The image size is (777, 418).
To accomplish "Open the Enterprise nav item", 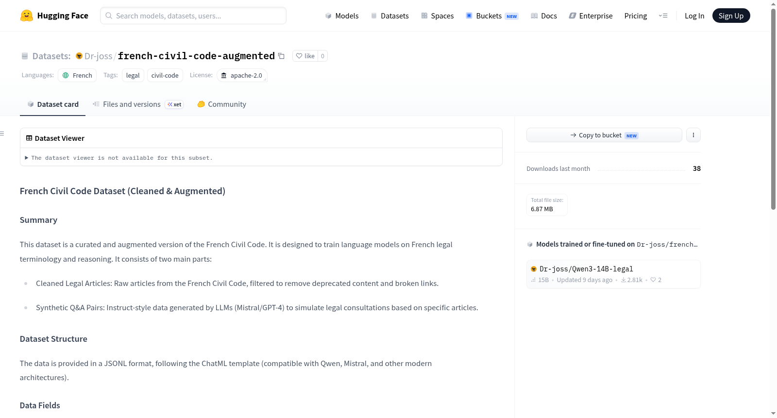I will pyautogui.click(x=591, y=16).
